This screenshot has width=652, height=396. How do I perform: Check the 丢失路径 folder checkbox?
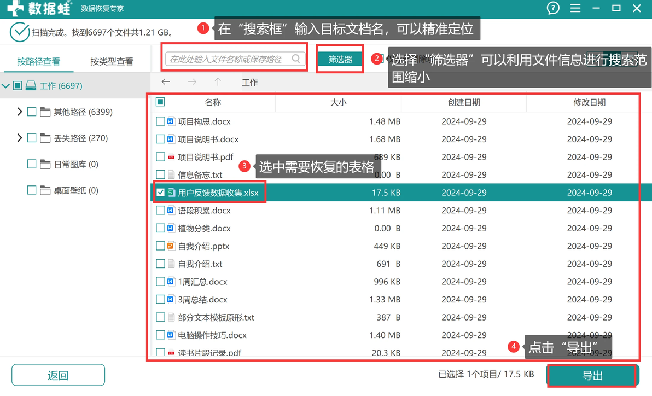click(32, 138)
